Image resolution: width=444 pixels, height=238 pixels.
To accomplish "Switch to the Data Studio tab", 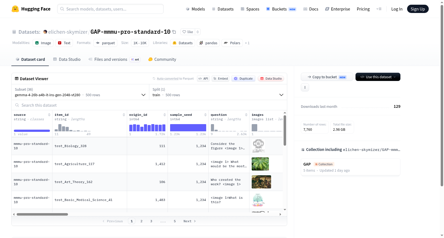I will (x=67, y=59).
